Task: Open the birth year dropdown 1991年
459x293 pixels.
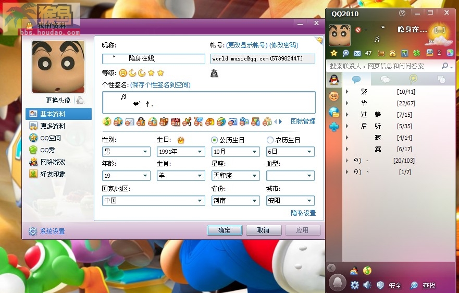Action: coord(181,152)
